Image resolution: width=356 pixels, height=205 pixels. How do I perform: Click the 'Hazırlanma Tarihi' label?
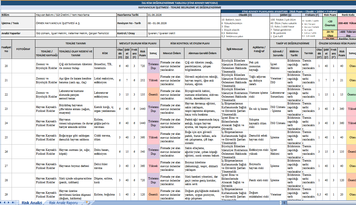pyautogui.click(x=132, y=15)
